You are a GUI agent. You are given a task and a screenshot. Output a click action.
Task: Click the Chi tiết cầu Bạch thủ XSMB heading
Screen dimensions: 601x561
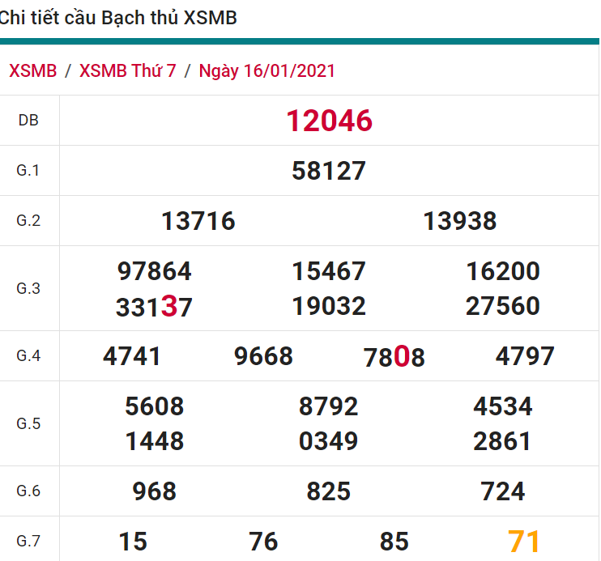[x=118, y=18]
